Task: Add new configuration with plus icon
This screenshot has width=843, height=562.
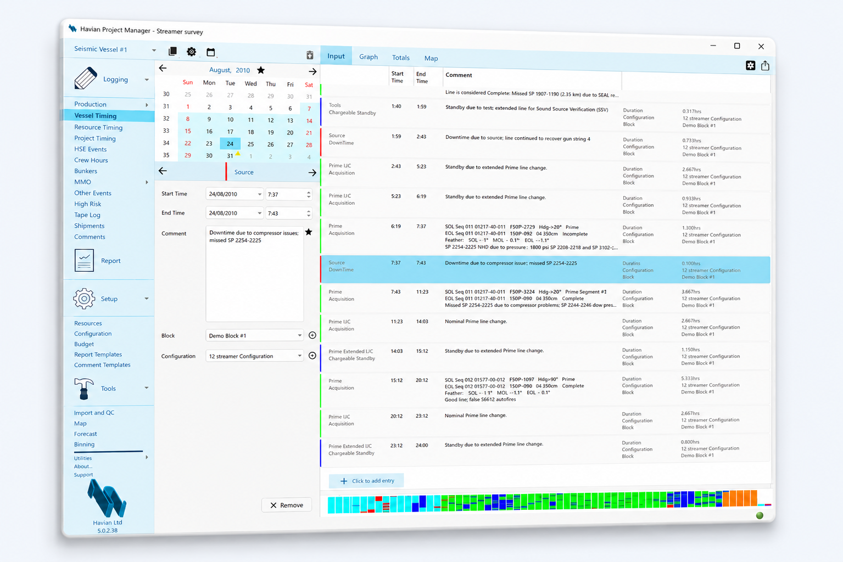Action: (312, 356)
